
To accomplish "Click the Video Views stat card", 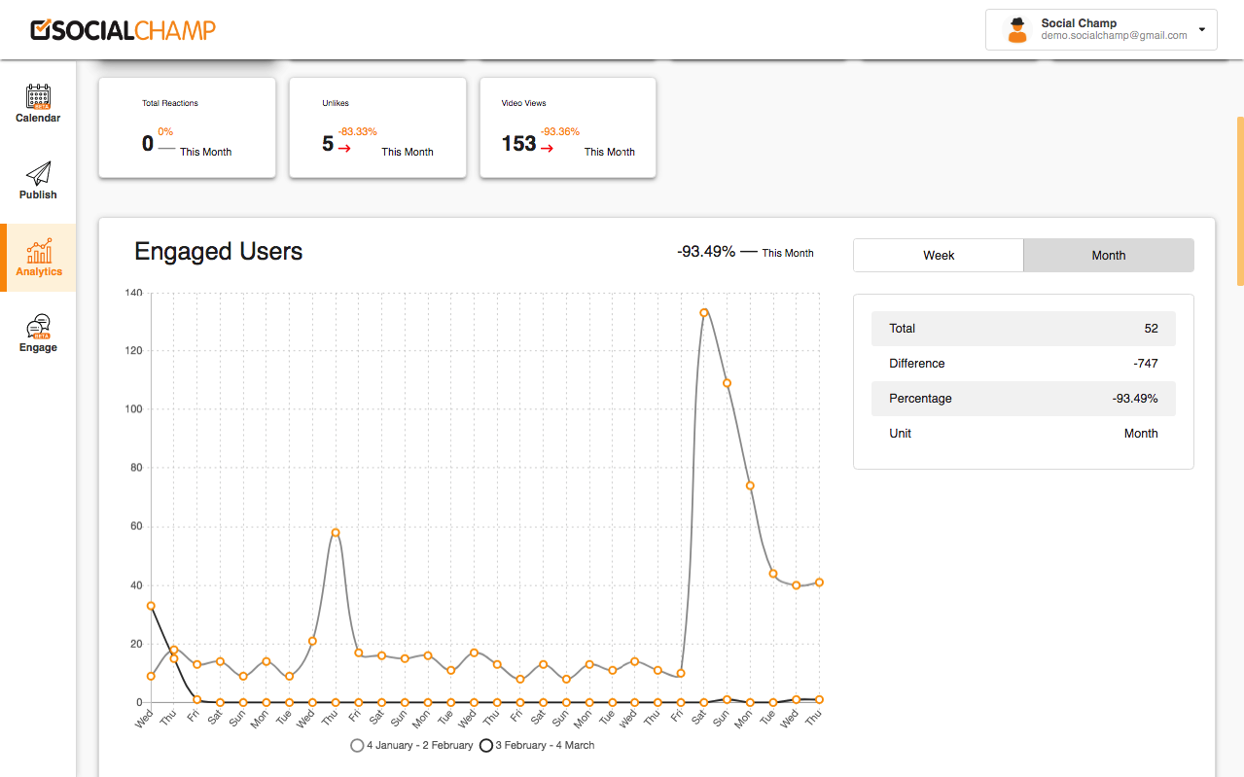I will [x=568, y=127].
